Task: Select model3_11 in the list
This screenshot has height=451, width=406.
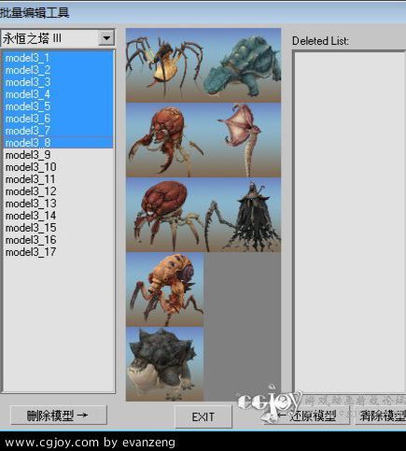Action: tap(58, 179)
